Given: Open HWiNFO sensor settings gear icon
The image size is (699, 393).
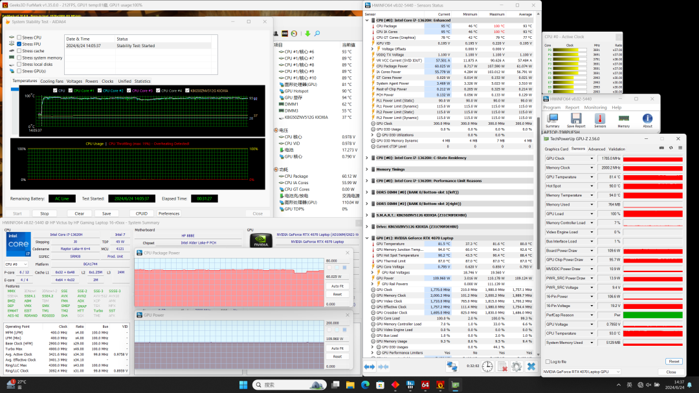Looking at the screenshot, I should tap(516, 366).
